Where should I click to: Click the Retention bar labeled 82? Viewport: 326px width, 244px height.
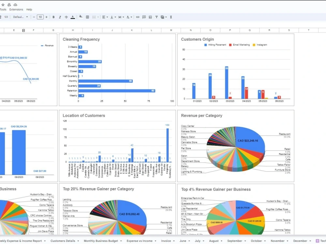117,91
